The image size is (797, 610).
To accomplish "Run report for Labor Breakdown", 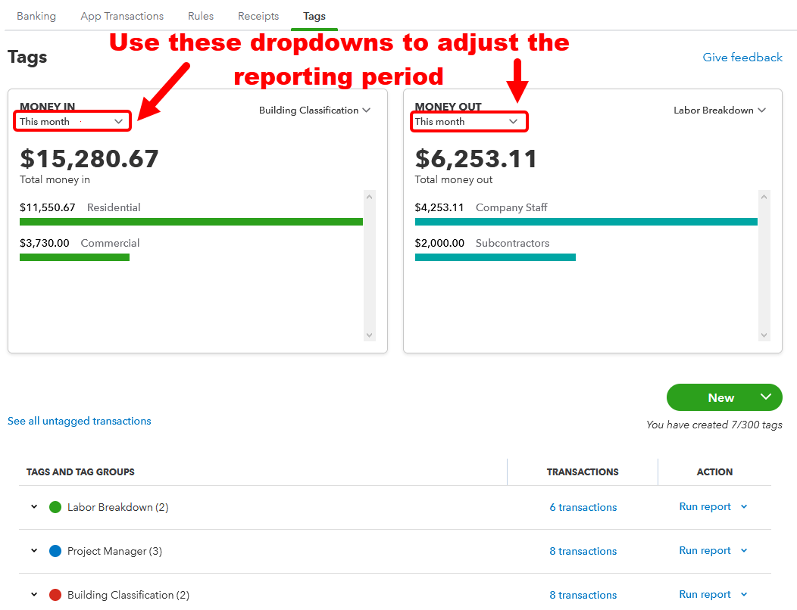I will pos(705,506).
